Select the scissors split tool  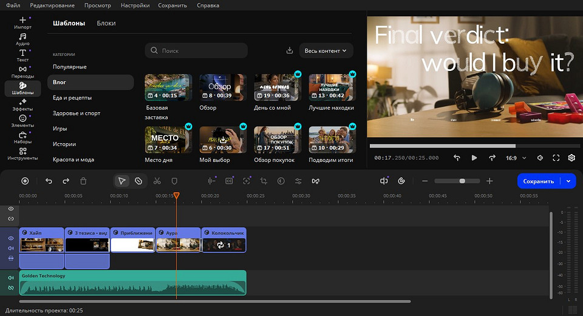157,181
